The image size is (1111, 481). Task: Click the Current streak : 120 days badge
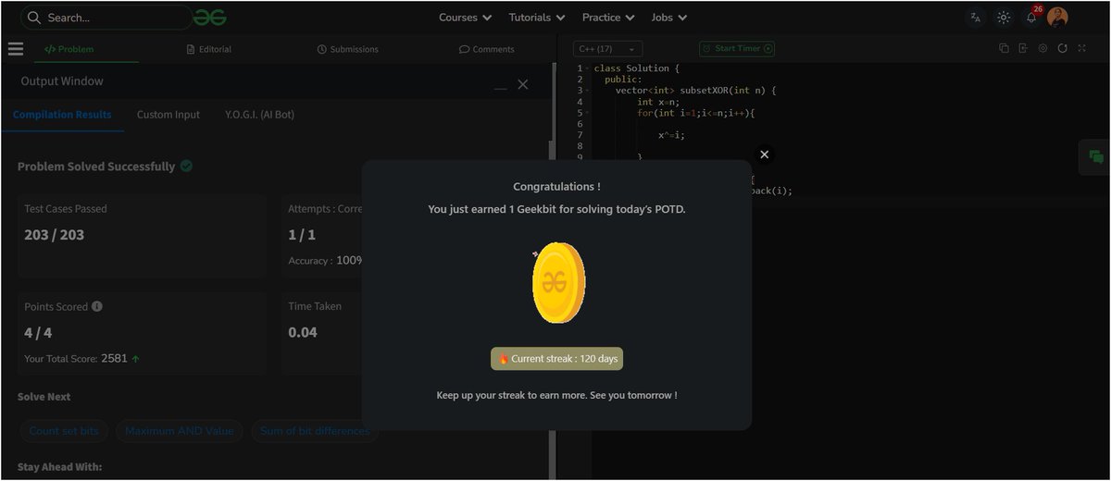click(x=556, y=358)
